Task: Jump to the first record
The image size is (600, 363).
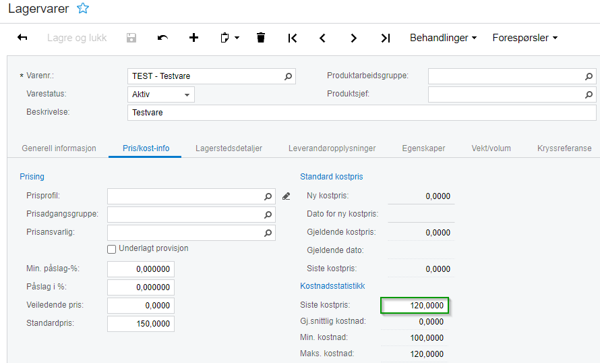Action: [293, 38]
